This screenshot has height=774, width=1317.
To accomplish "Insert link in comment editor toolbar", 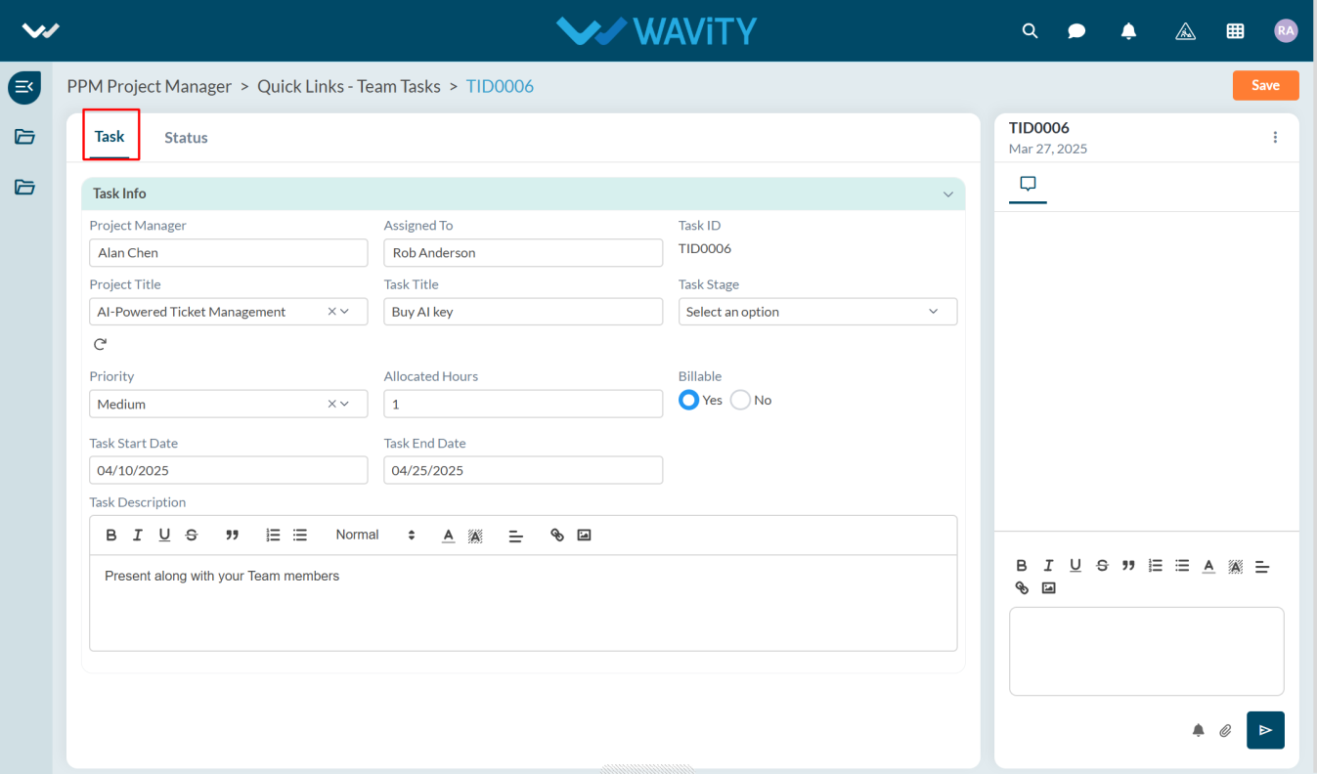I will coord(1022,588).
